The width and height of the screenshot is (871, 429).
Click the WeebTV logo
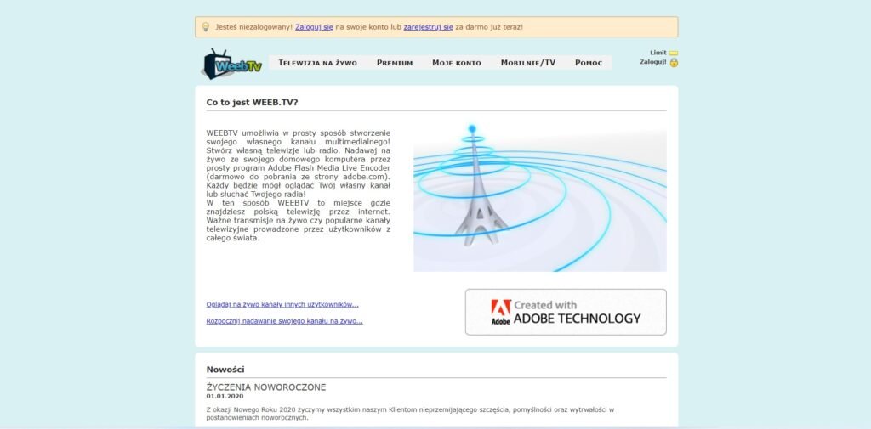click(231, 63)
